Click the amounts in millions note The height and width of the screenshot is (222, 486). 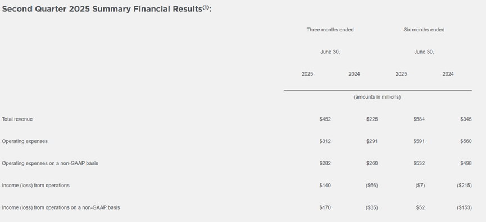[377, 97]
